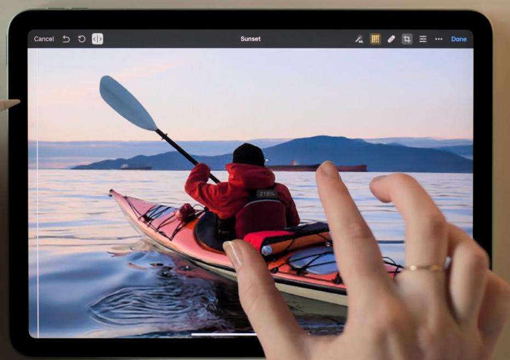Tap the home indicator bar at bottom

(x=224, y=334)
